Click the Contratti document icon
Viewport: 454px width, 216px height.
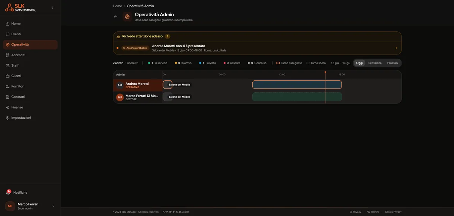[8, 97]
